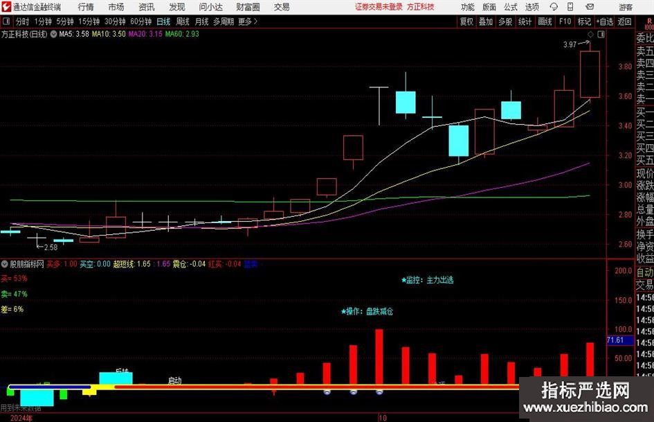Image resolution: width=654 pixels, height=422 pixels.
Task: Click the 通达信 red logo icon
Action: 6,7
